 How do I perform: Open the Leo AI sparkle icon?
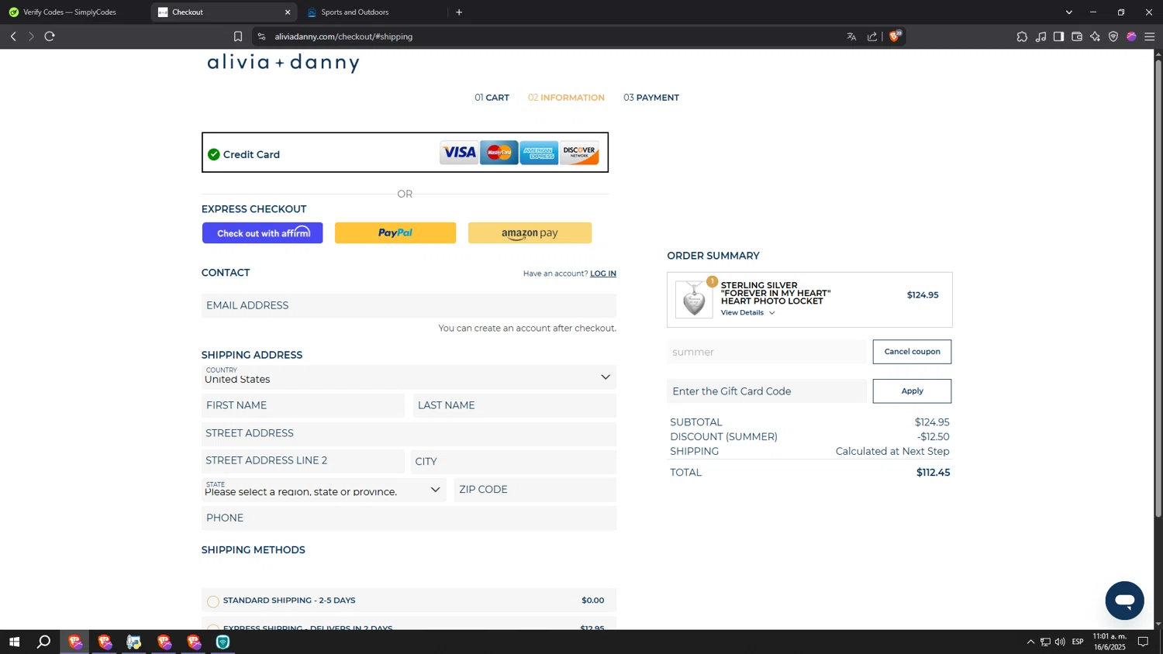[1096, 36]
